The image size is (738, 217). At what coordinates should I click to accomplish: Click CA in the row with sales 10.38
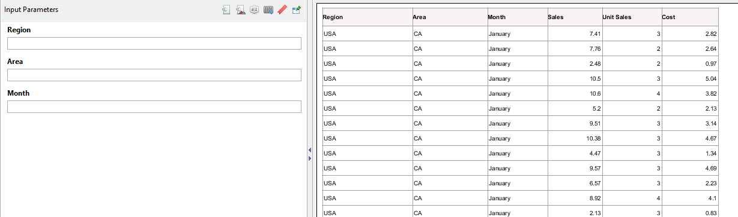pyautogui.click(x=419, y=138)
